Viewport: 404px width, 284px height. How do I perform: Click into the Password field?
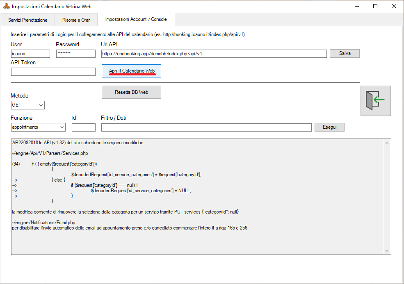75,54
